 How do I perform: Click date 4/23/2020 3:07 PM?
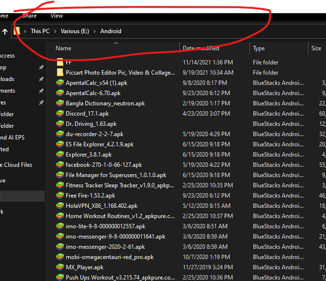pos(206,113)
